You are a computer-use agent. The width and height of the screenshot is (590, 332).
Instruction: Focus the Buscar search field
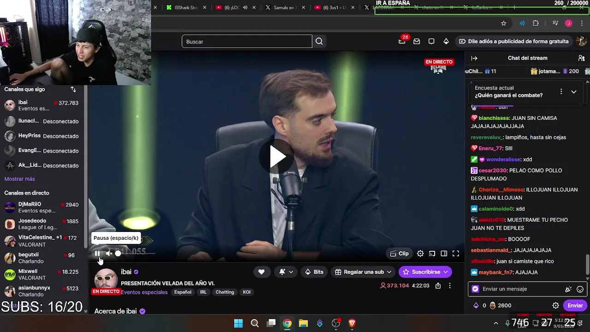pos(247,41)
